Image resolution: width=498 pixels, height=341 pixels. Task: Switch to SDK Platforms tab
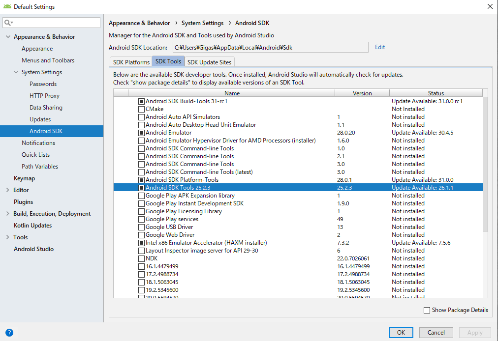[131, 62]
